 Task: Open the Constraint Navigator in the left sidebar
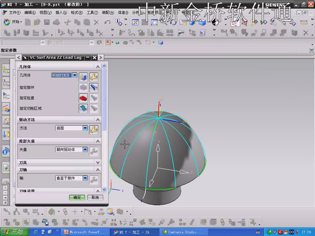tap(6, 83)
